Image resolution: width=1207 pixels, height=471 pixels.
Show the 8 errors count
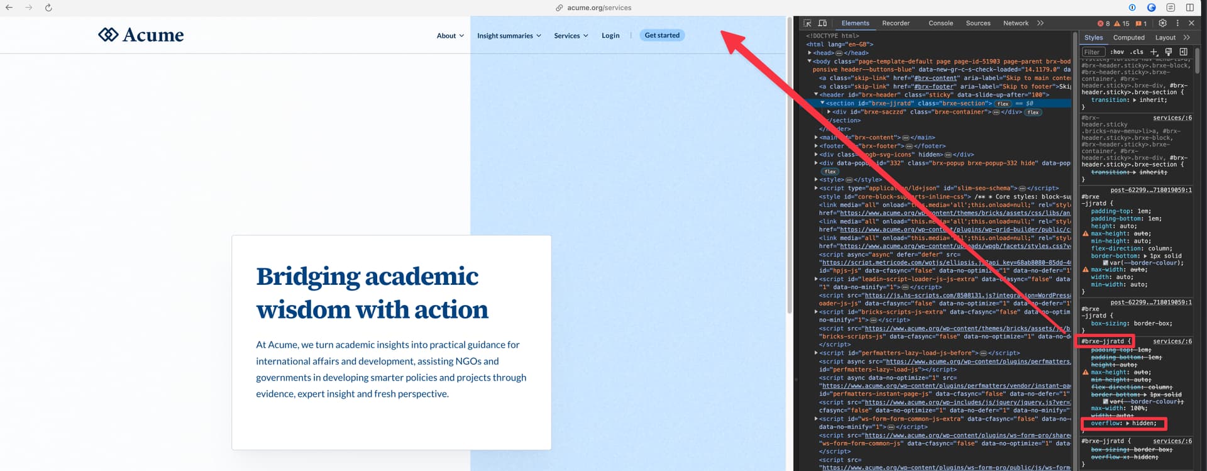(x=1104, y=23)
